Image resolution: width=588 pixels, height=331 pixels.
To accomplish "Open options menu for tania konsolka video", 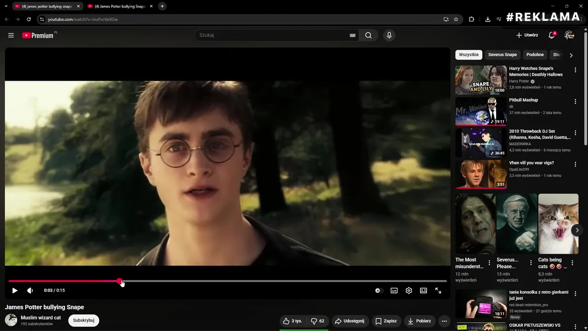I will click(x=575, y=293).
